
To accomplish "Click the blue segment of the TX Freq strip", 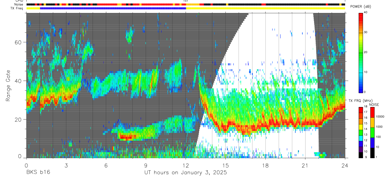I will coord(113,8).
